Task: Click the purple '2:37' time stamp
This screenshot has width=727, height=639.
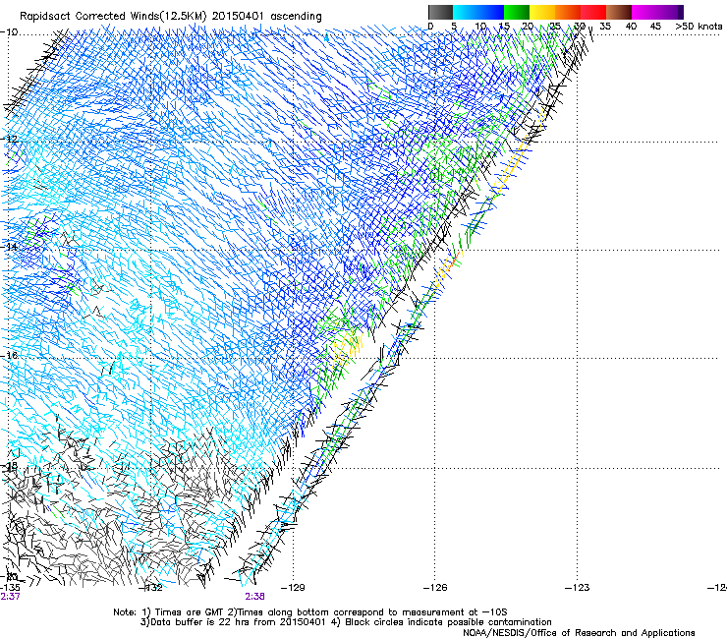Action: [x=10, y=597]
